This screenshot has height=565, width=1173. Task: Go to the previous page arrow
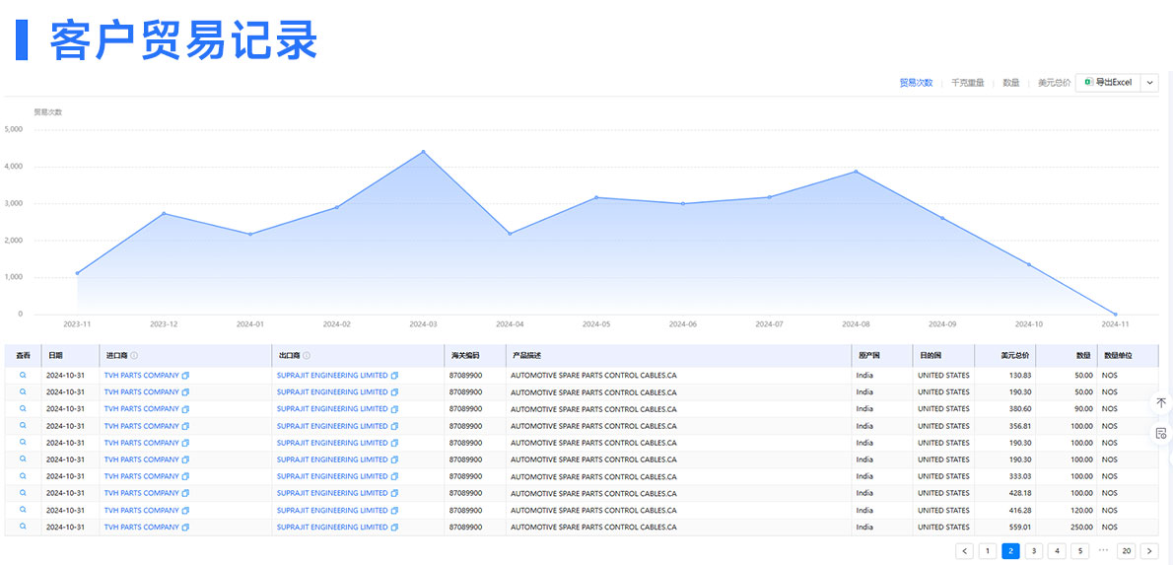(964, 551)
